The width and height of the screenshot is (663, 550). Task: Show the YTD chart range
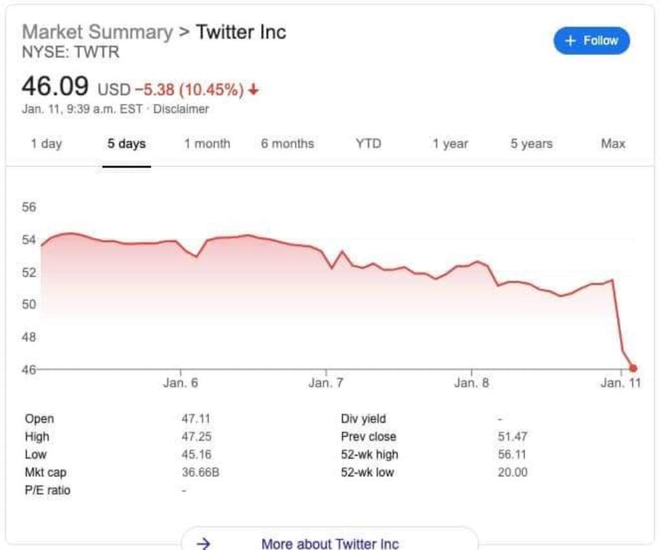click(368, 144)
